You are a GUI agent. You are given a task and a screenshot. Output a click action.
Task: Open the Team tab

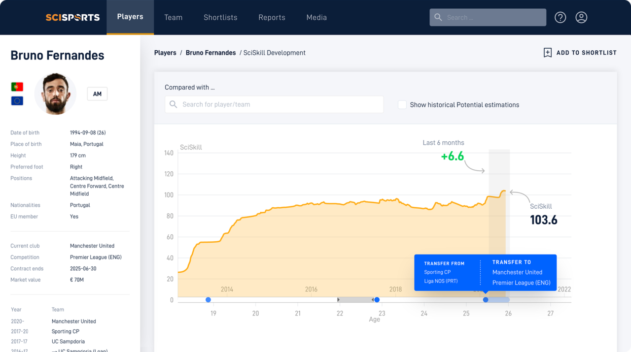[173, 17]
